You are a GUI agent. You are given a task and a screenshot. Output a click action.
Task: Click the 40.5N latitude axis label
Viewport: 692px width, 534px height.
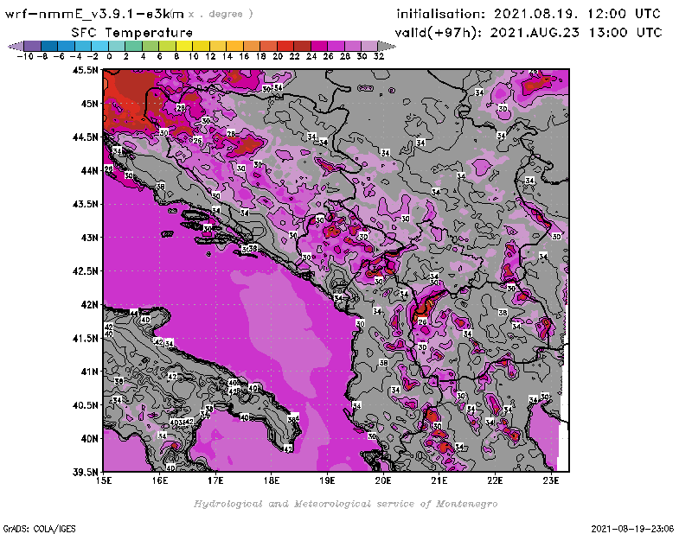(85, 405)
